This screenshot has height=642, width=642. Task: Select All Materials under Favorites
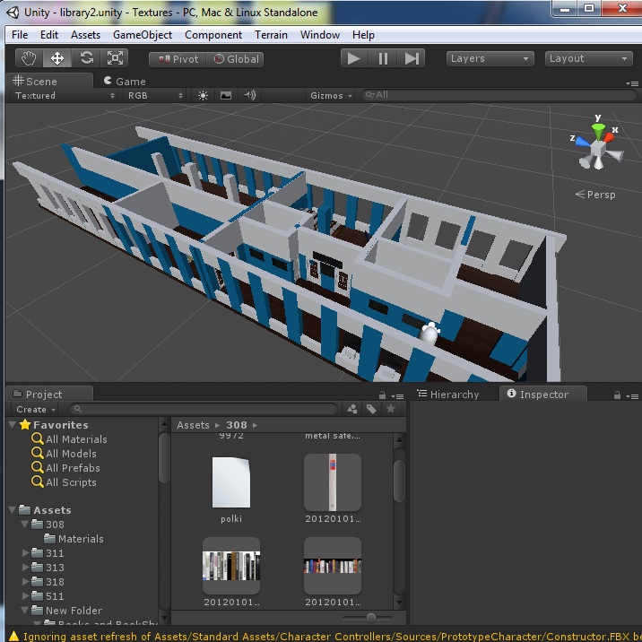point(75,439)
